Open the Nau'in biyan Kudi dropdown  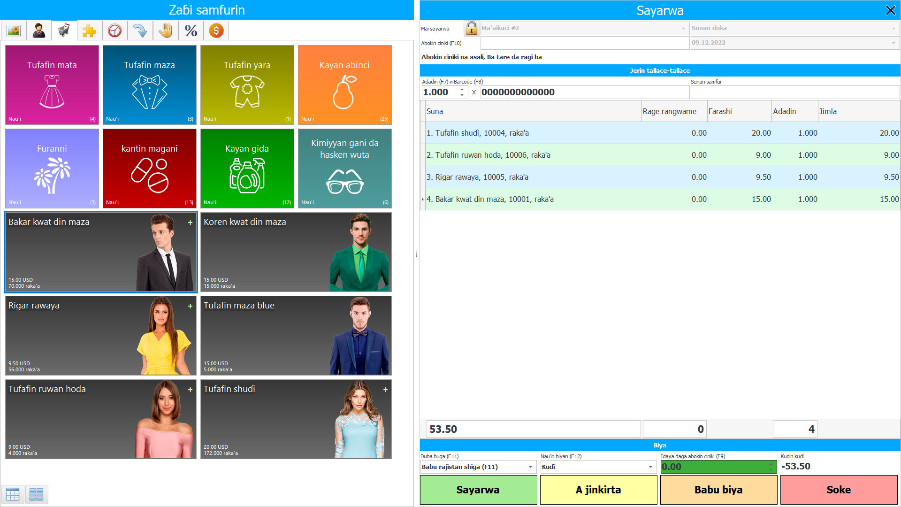[650, 467]
